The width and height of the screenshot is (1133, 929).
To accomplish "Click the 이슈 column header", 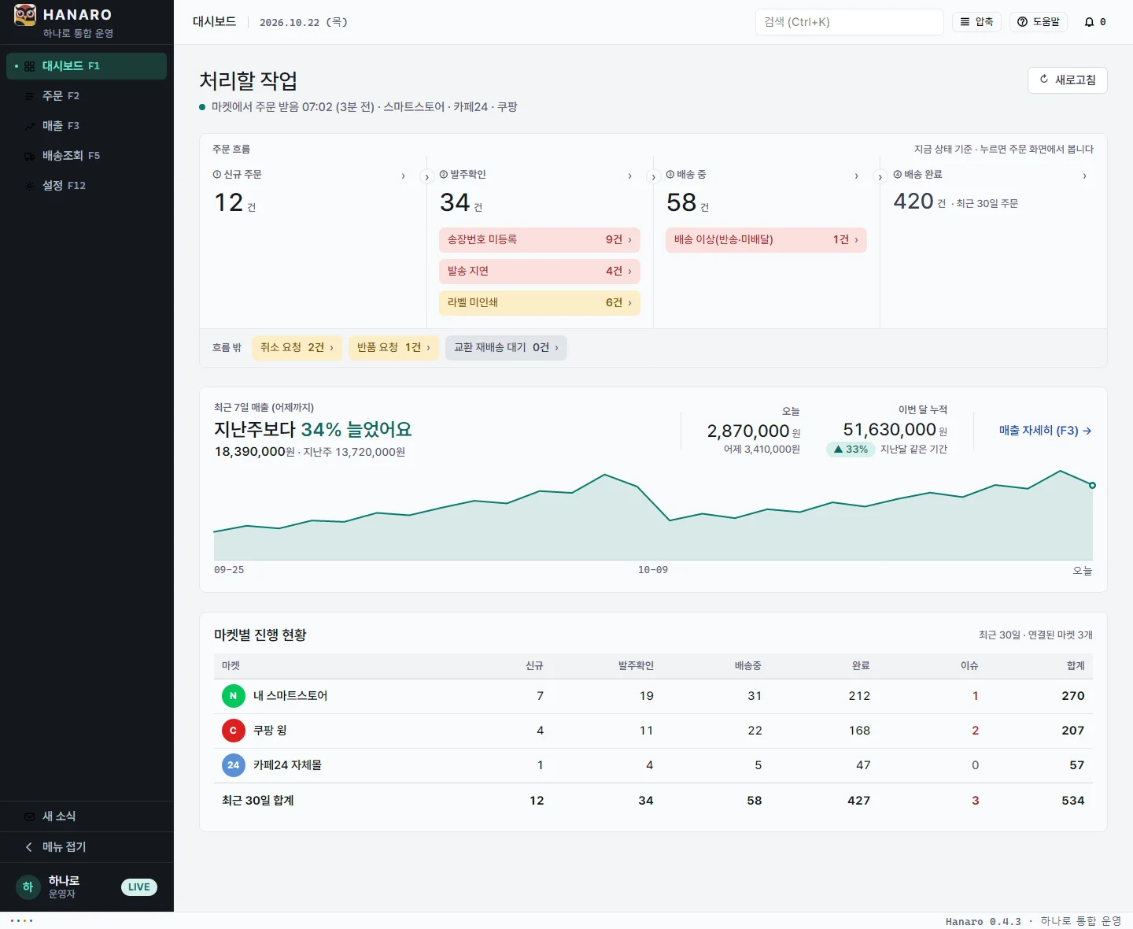I will [x=969, y=666].
